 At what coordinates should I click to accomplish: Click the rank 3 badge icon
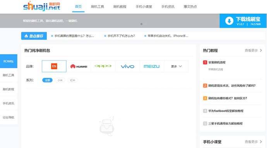pyautogui.click(x=205, y=98)
